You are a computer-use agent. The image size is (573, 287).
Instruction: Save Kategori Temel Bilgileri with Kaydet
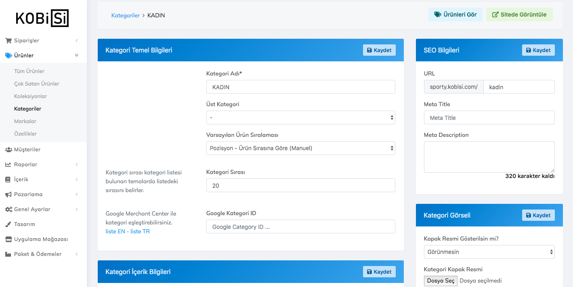[x=379, y=50]
